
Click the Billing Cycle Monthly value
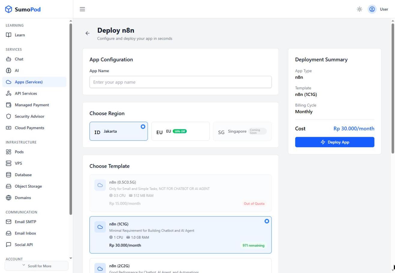[x=304, y=112]
